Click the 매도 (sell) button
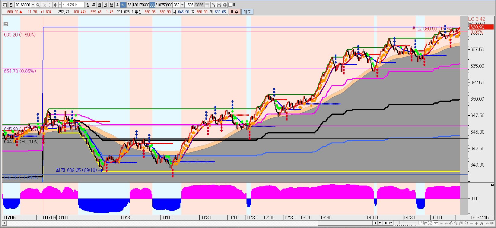496x228 pixels. click(247, 12)
